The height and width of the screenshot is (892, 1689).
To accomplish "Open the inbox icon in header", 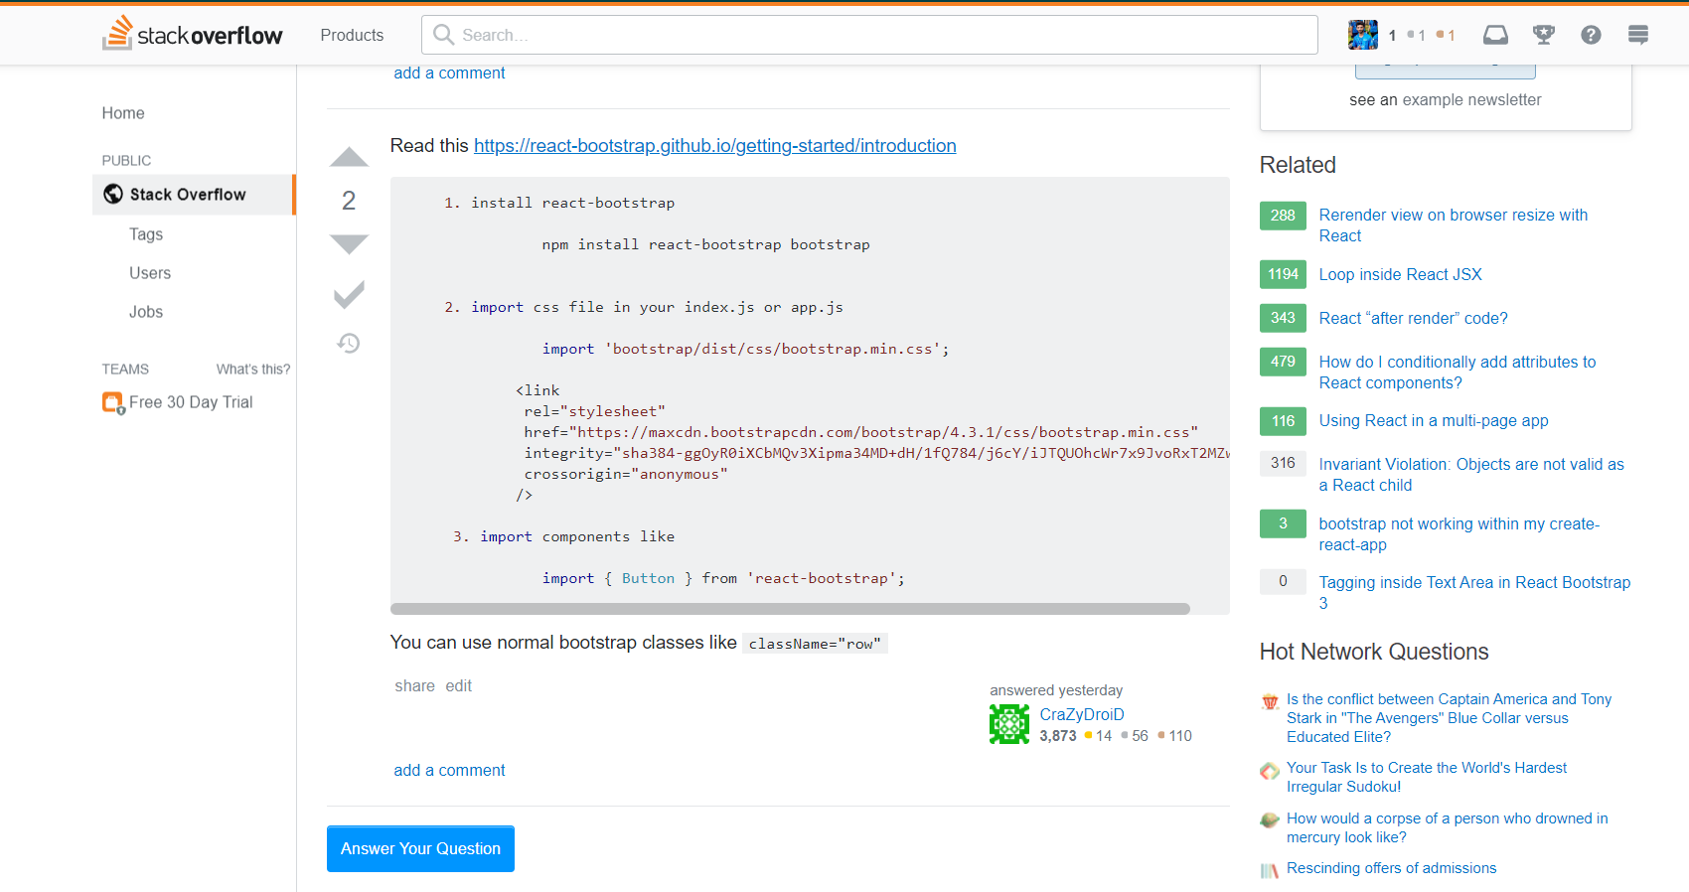I will 1495,36.
